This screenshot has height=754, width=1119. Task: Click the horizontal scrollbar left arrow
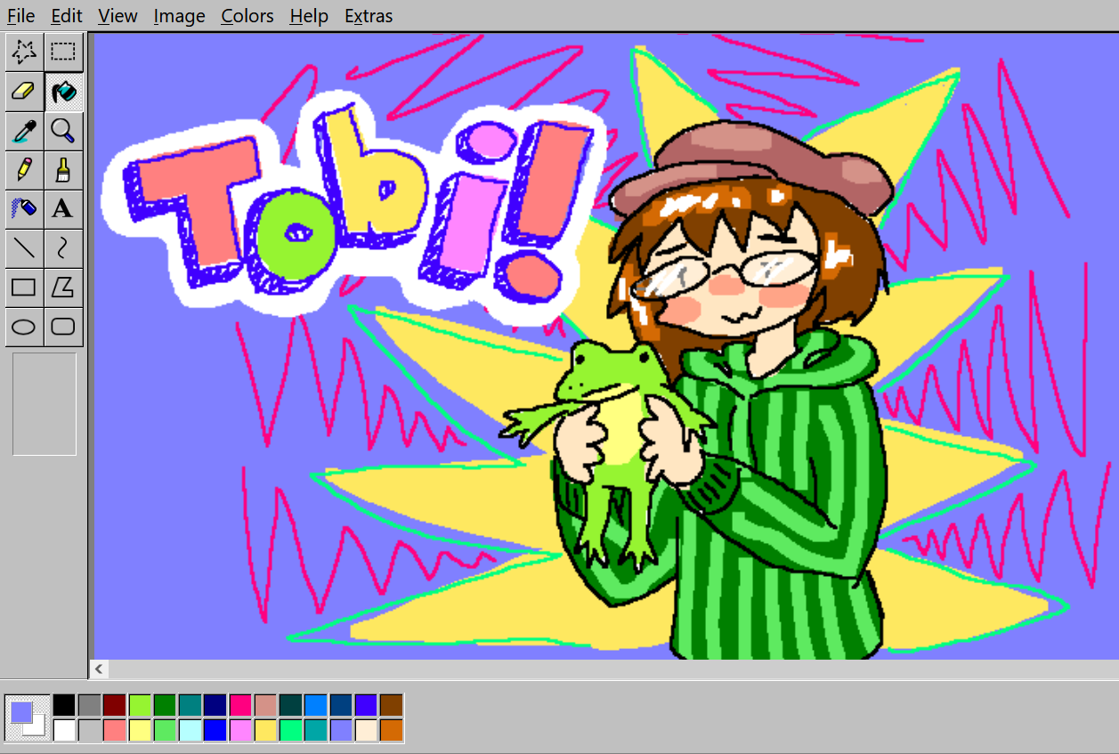tap(100, 669)
